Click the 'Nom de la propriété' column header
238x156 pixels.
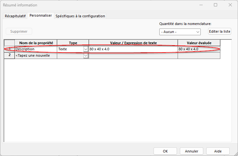36,43
